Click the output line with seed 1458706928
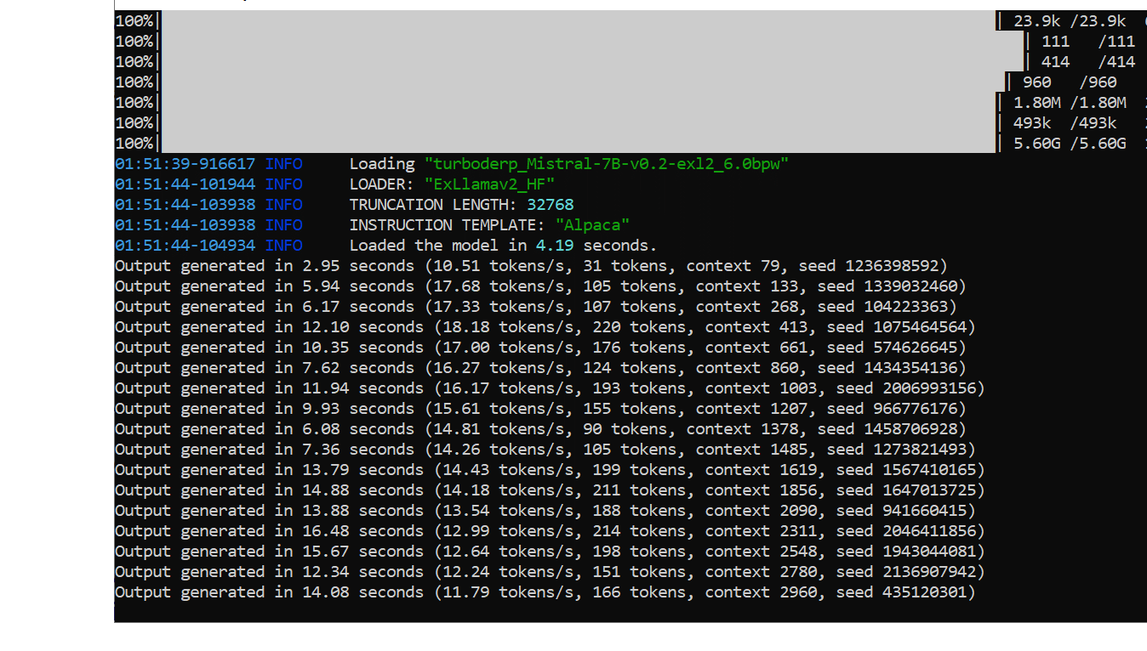The width and height of the screenshot is (1147, 651). pos(540,429)
